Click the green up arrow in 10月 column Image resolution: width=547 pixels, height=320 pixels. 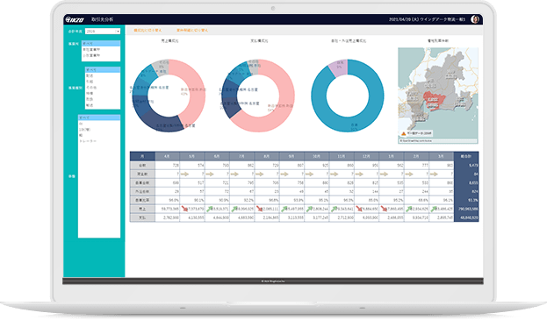[309, 209]
